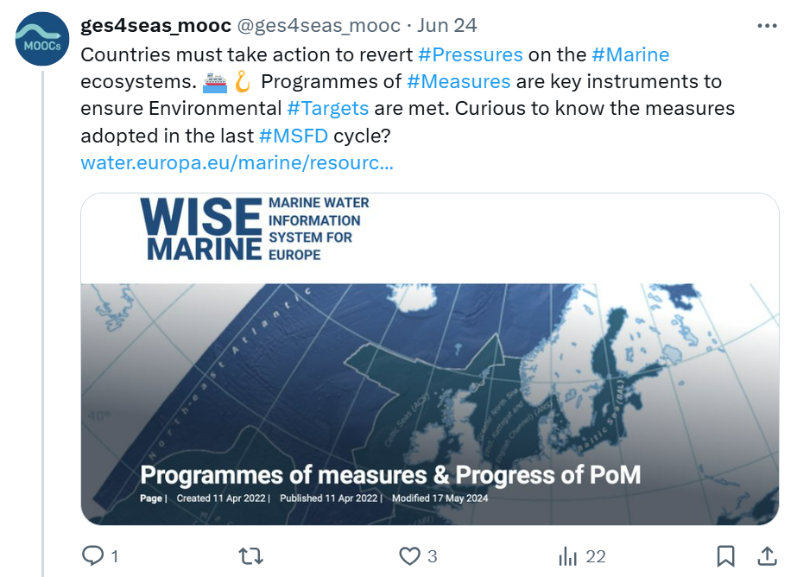The image size is (797, 577).
Task: View tweet analytics bar chart icon
Action: (x=568, y=555)
